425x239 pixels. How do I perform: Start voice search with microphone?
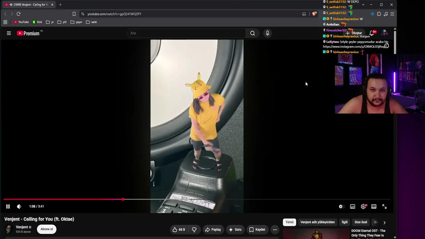pyautogui.click(x=268, y=33)
